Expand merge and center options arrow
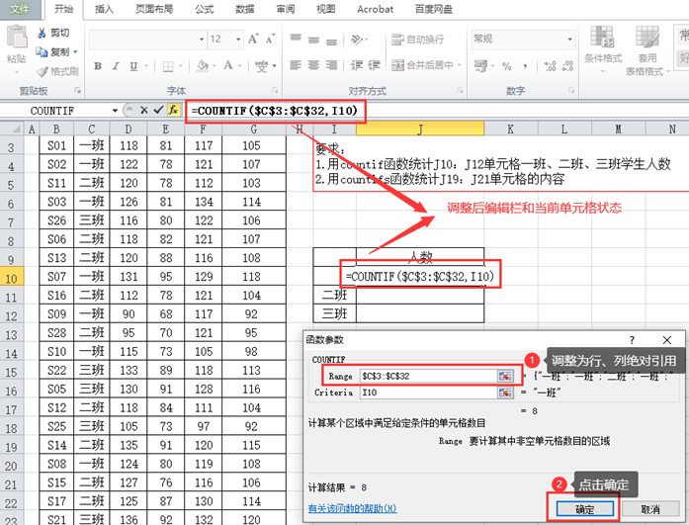The height and width of the screenshot is (525, 689). [460, 65]
